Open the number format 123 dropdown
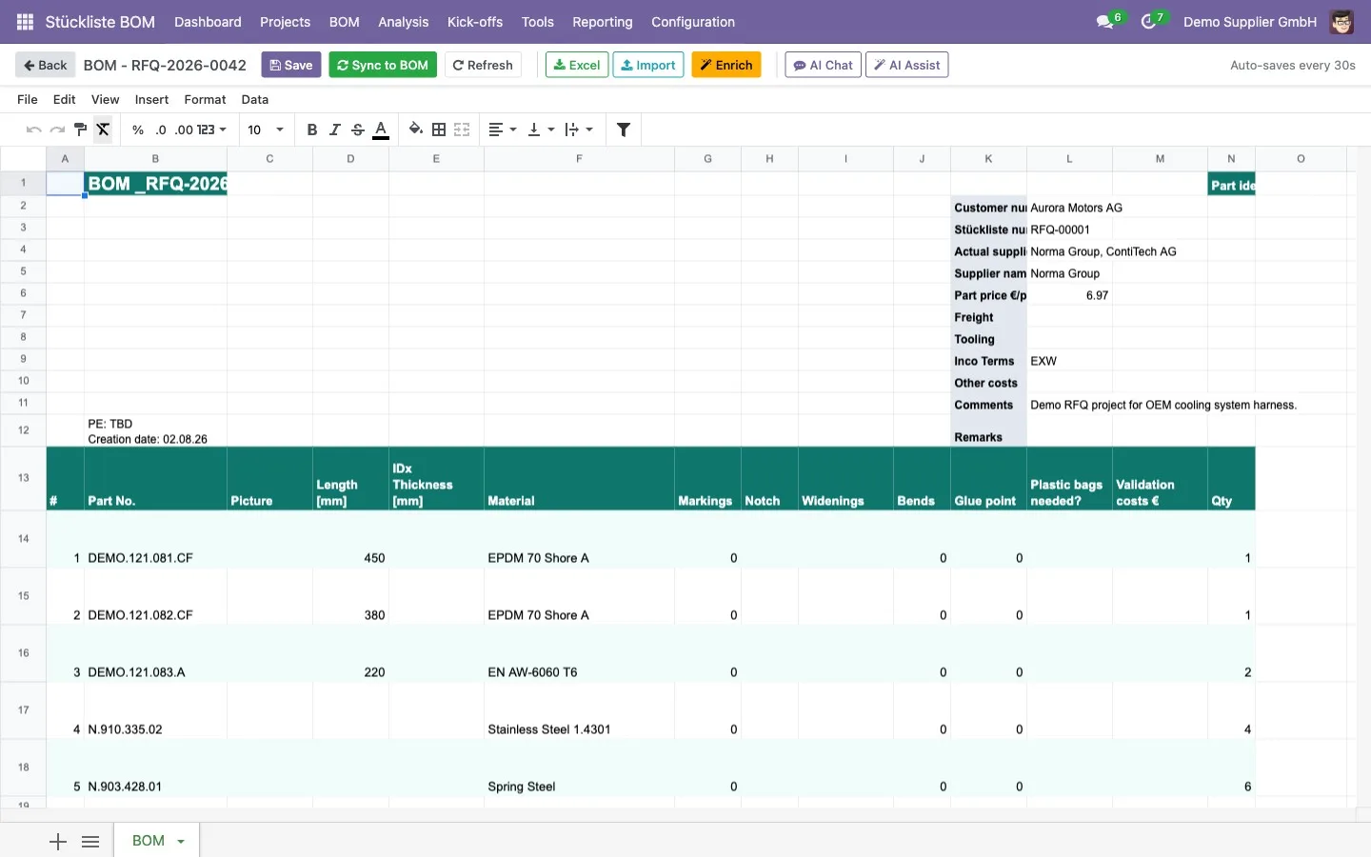The width and height of the screenshot is (1371, 857). click(211, 130)
